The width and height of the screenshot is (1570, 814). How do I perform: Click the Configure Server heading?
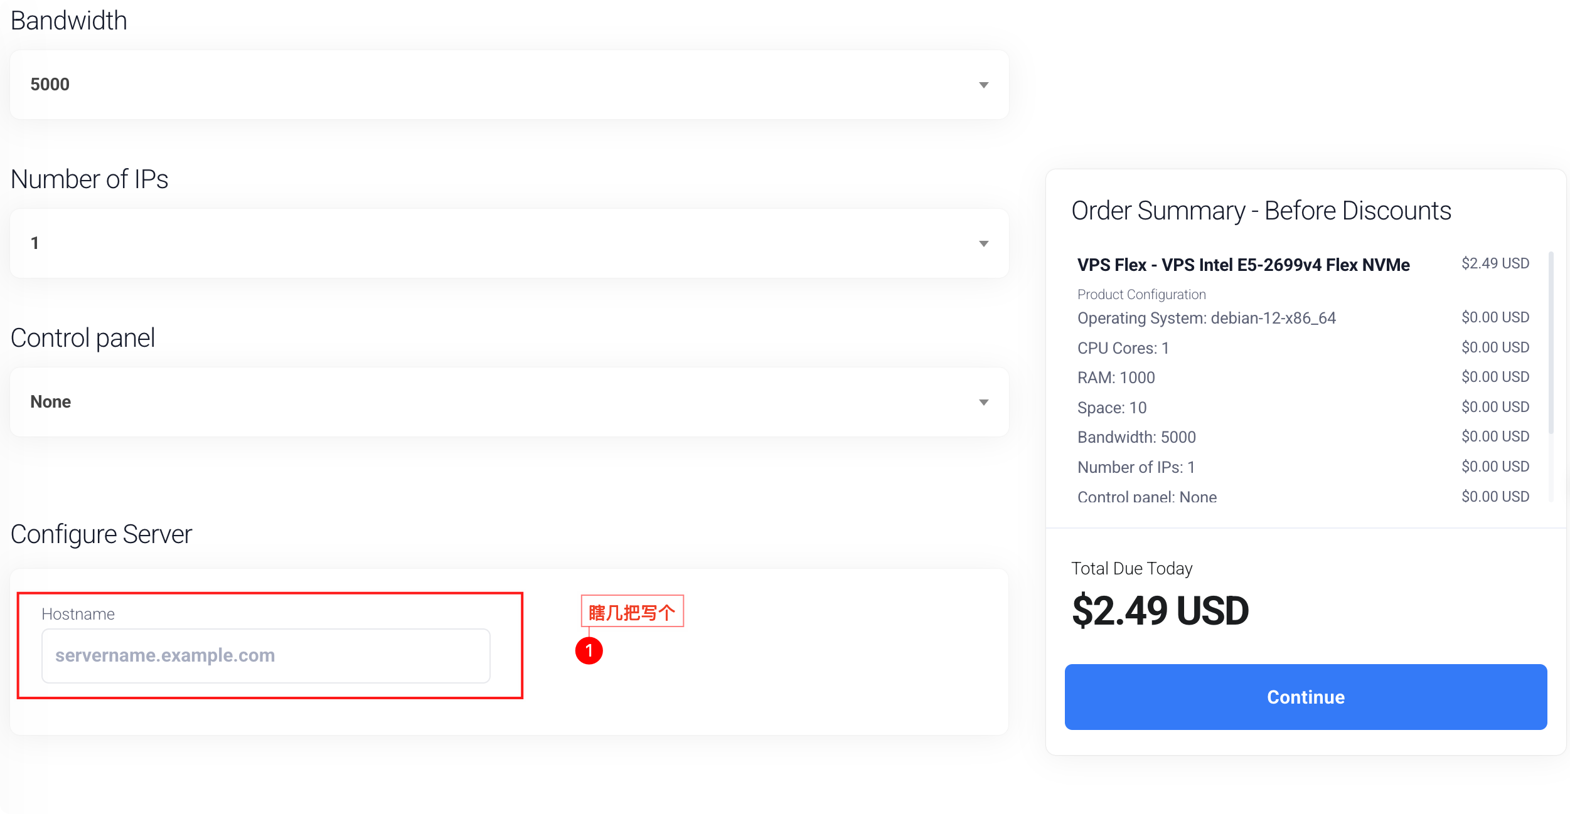101,534
